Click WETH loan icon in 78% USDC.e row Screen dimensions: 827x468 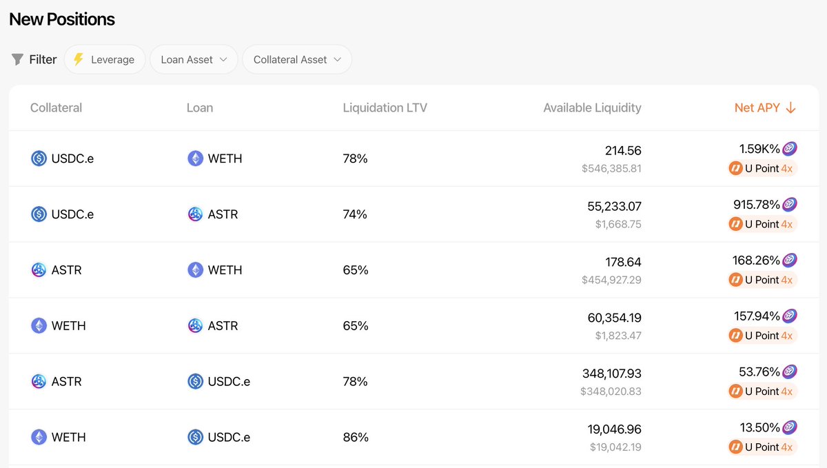click(x=196, y=159)
